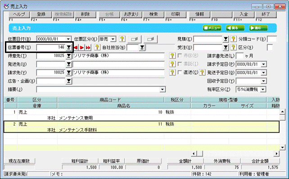Screen dimensions: 289x179
Task: Open おきまり F6 function
Action: (131, 14)
